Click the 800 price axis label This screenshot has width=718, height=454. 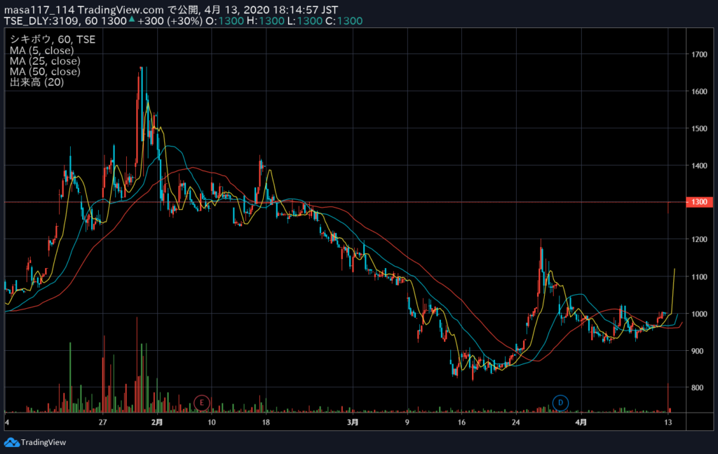point(698,387)
